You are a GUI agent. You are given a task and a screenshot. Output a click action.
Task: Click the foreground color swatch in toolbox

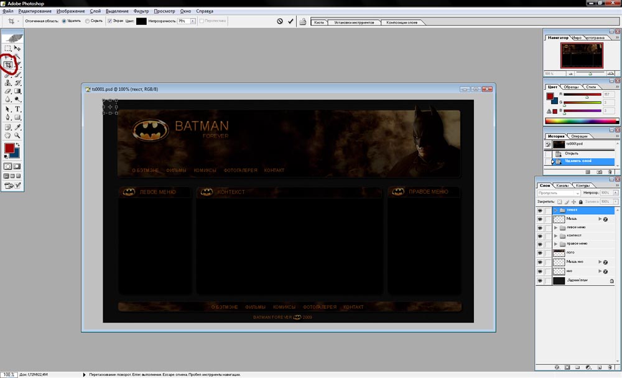click(x=9, y=148)
